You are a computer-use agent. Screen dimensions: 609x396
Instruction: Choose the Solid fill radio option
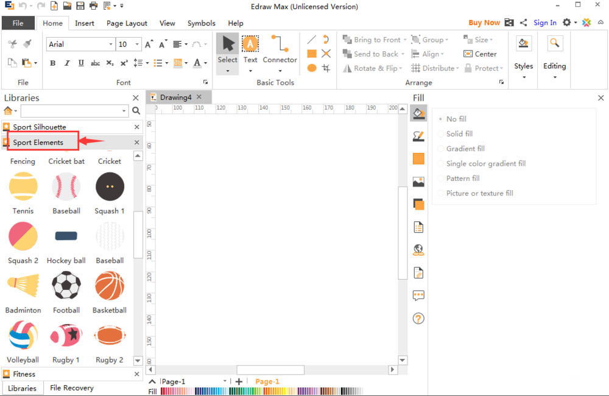tap(441, 134)
